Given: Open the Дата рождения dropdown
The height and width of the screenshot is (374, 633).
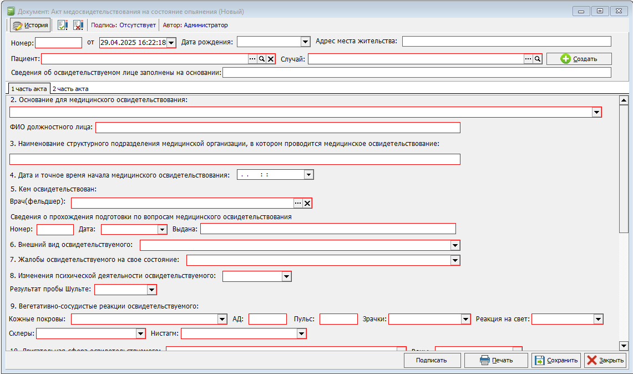Looking at the screenshot, I should coord(305,42).
